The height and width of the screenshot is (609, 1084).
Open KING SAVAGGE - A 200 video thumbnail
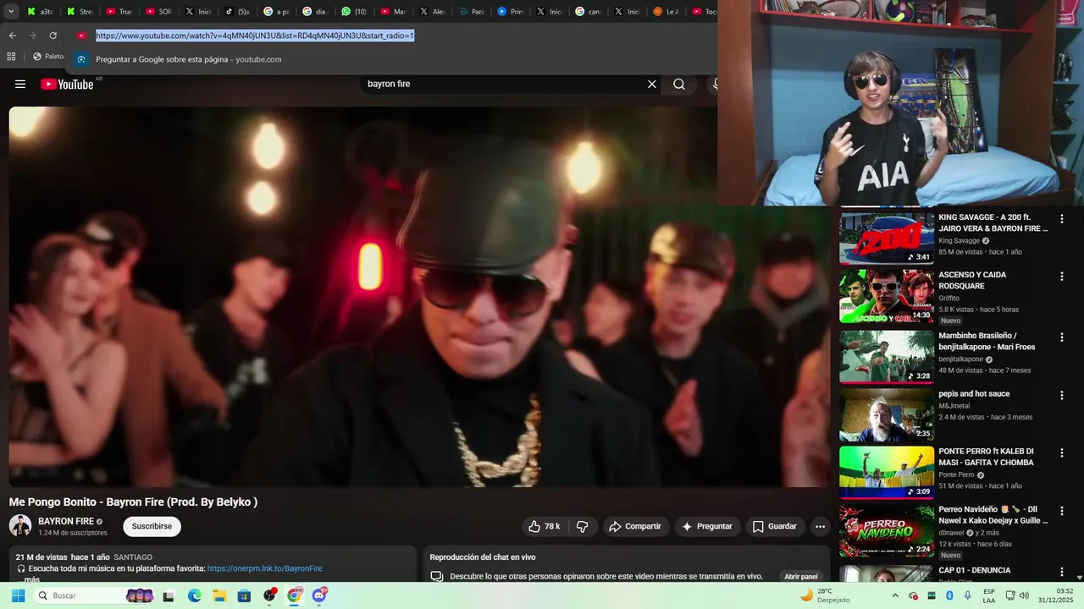pyautogui.click(x=887, y=237)
